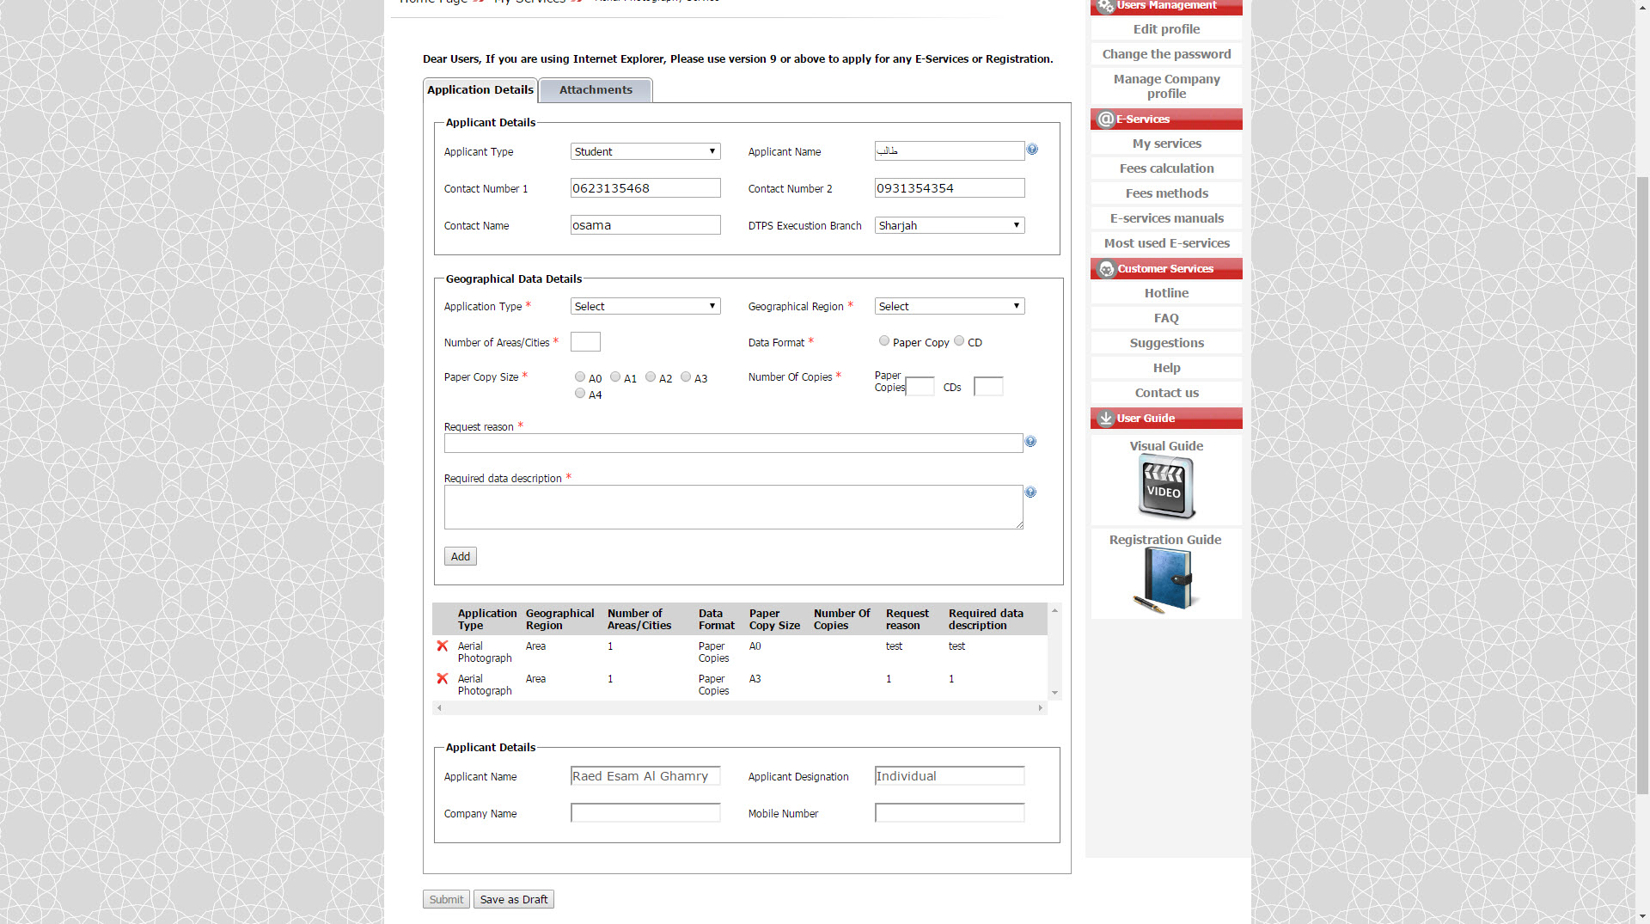Click the E-Services @ icon

[x=1106, y=119]
